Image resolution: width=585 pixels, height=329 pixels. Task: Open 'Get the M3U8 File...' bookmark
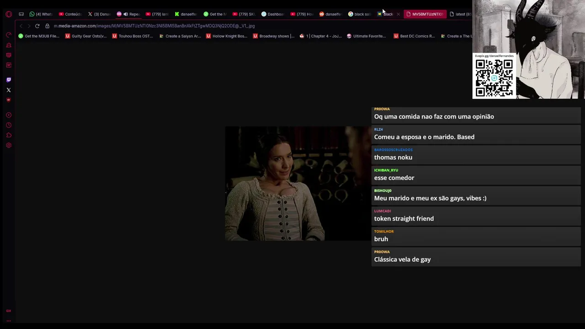(x=39, y=36)
